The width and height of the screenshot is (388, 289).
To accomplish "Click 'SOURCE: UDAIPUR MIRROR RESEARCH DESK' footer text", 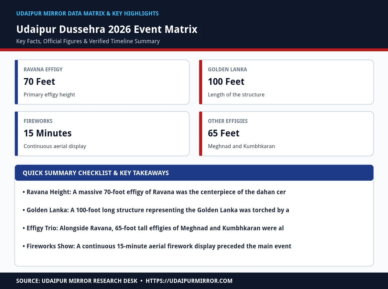I will (77, 281).
